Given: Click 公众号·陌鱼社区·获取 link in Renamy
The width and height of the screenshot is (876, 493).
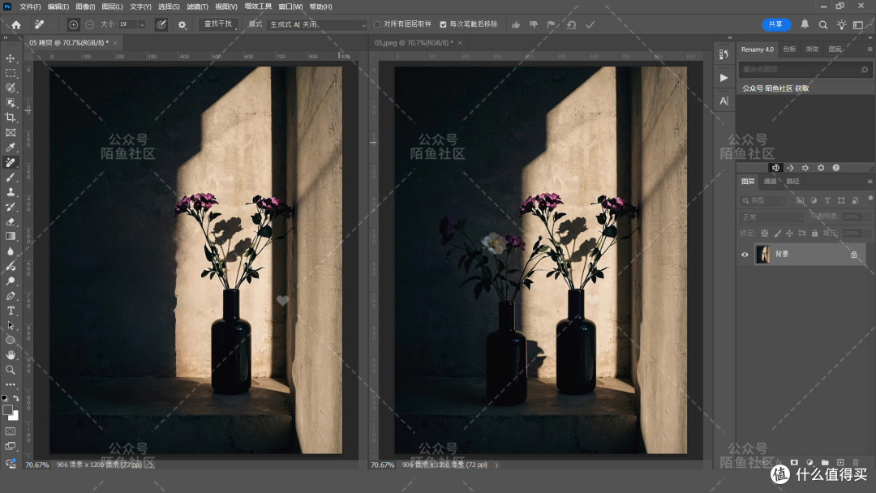Looking at the screenshot, I should [x=775, y=88].
